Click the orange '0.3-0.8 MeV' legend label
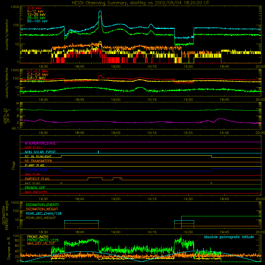 [38, 75]
